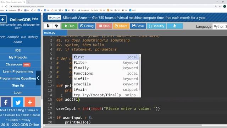
Task: Click the horizontal scrollbar below the editor
Action: point(123,126)
